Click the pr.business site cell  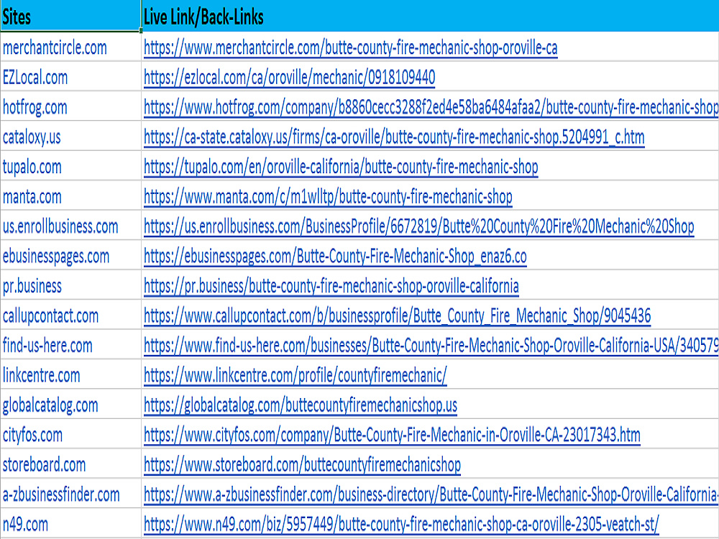70,285
